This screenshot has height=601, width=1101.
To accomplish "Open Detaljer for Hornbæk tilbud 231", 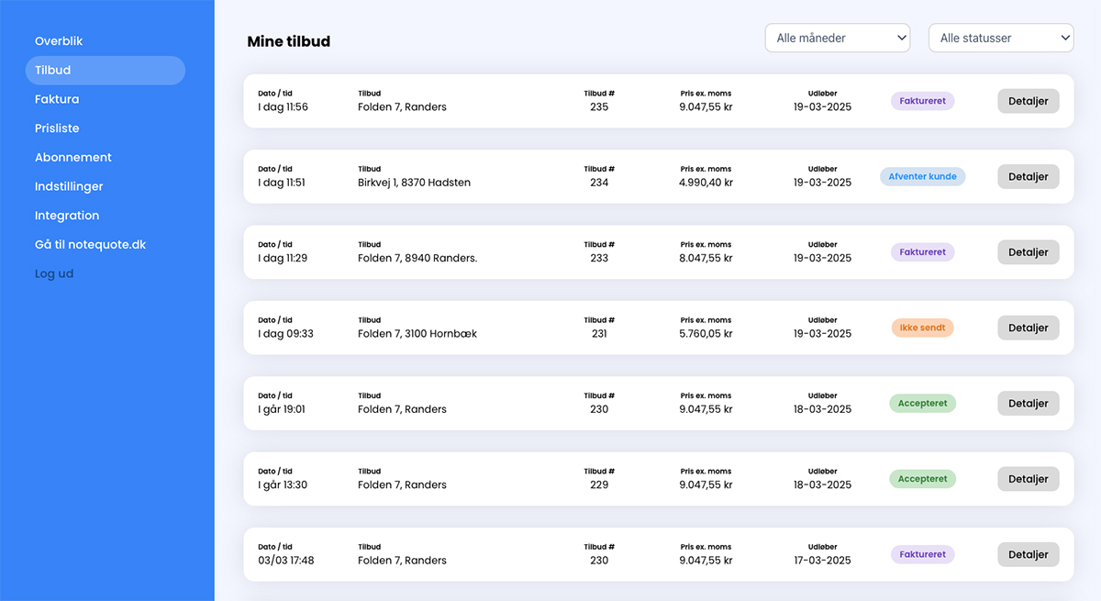I will (1028, 328).
